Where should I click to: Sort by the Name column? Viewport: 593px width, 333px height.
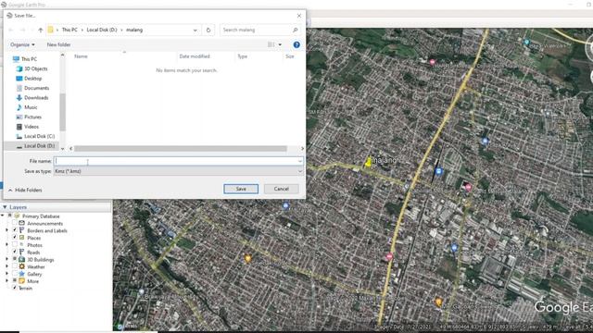[81, 56]
